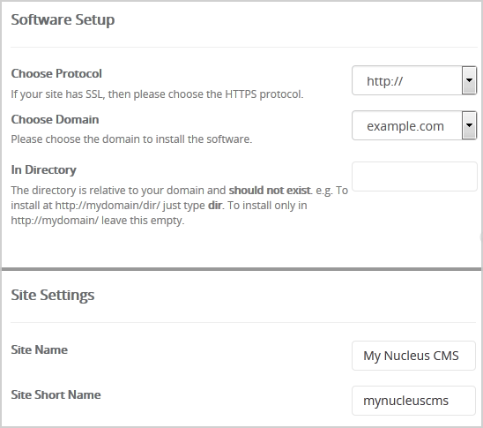The width and height of the screenshot is (483, 428).
Task: Click the Software Setup heading
Action: point(63,20)
